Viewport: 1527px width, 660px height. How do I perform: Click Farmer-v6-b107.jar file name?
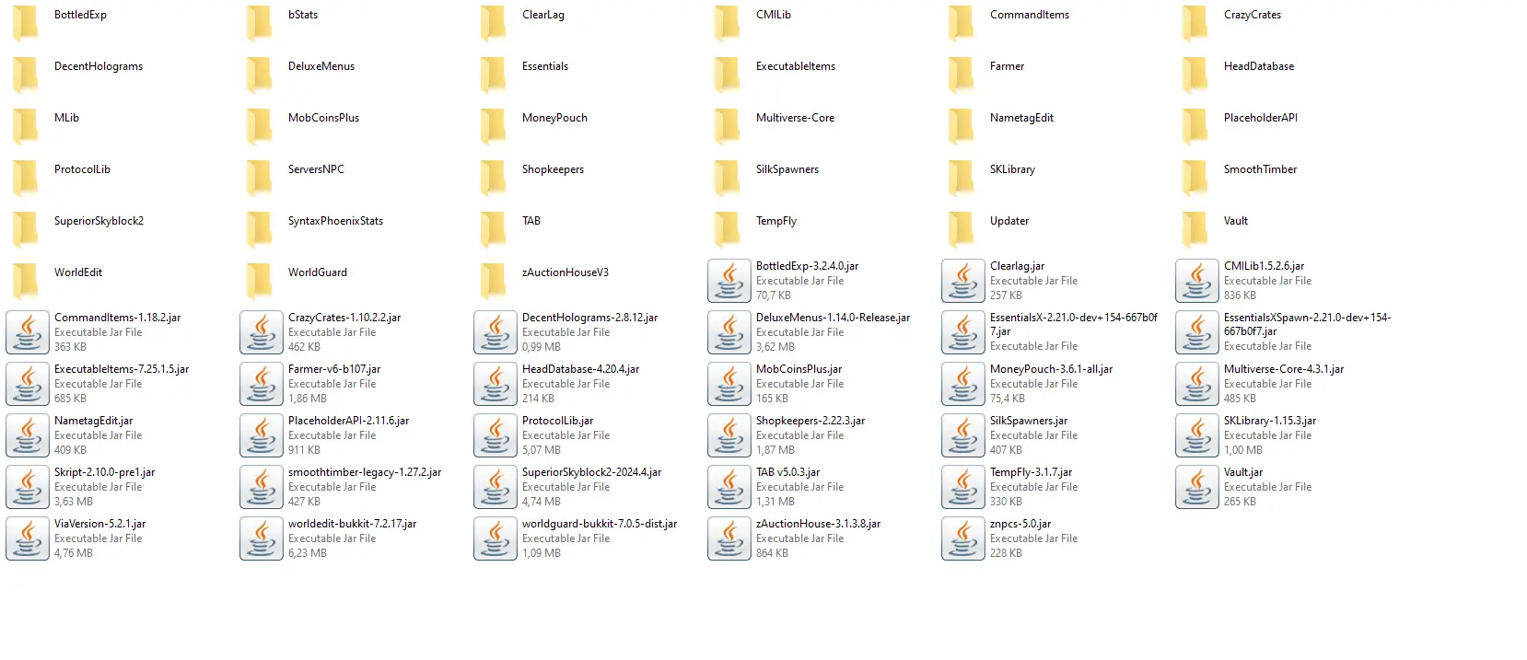coord(334,369)
